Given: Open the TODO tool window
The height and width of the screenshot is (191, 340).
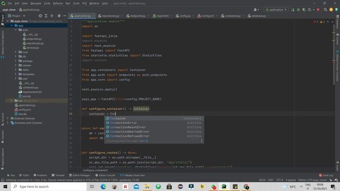Looking at the screenshot, I should tap(24, 175).
